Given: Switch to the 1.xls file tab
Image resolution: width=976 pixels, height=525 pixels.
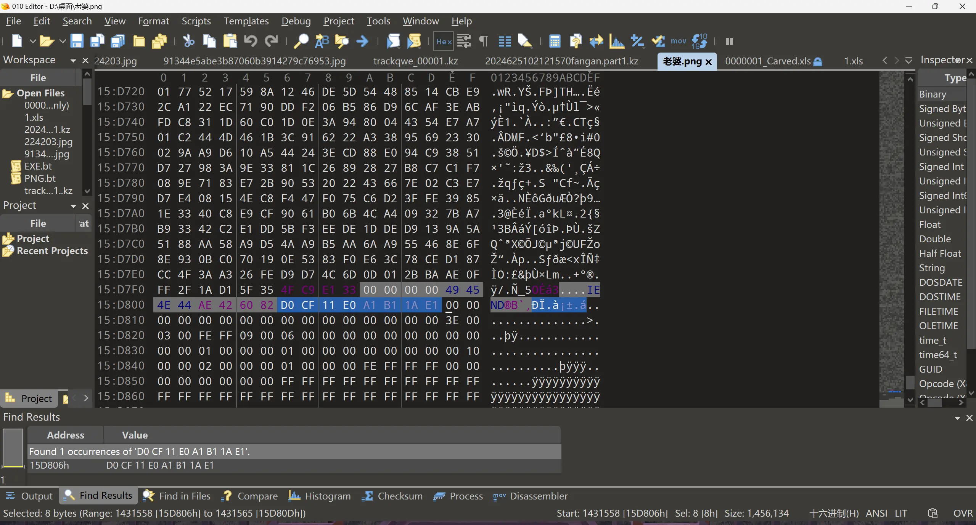Looking at the screenshot, I should coord(853,61).
